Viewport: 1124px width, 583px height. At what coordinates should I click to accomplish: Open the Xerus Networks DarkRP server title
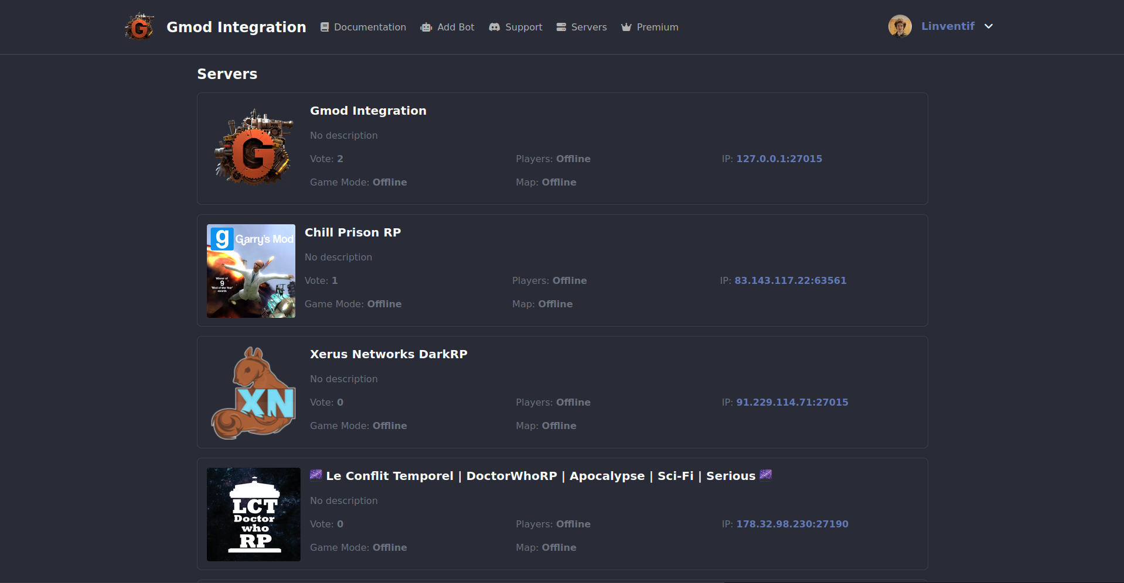[x=389, y=354]
